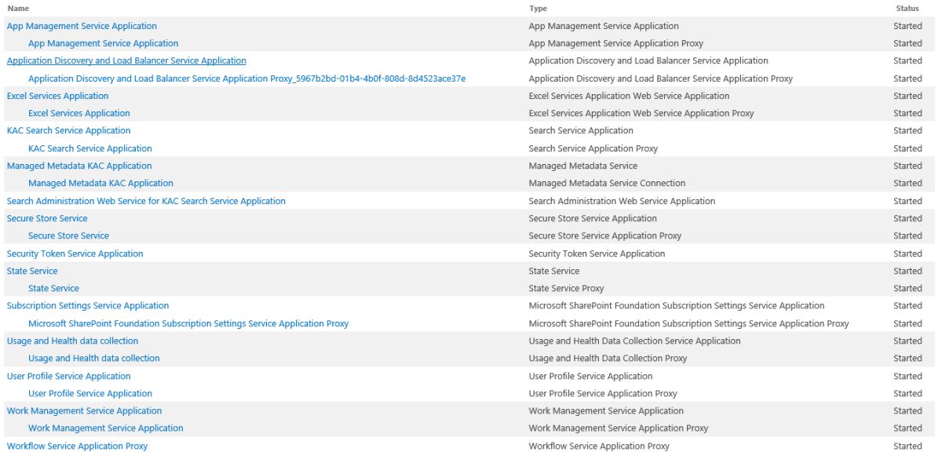Click Started status in State Service Proxy row
Image resolution: width=942 pixels, height=463 pixels.
pos(907,288)
